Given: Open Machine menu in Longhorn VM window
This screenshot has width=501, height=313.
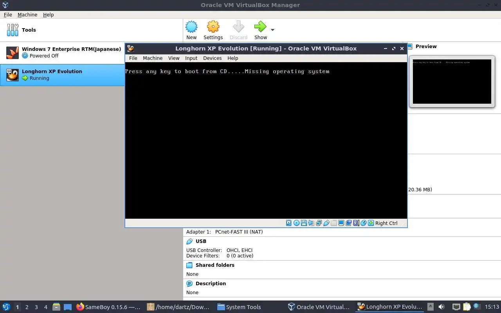Looking at the screenshot, I should point(153,58).
